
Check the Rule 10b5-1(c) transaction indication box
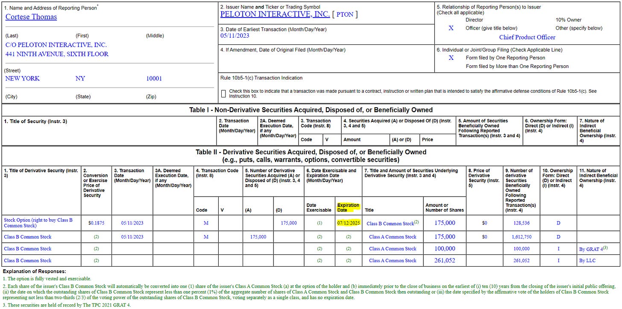[223, 93]
